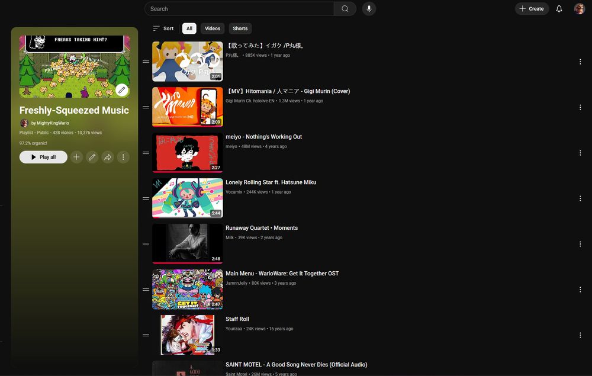Open Staff Roll fighter thumbnail
The height and width of the screenshot is (376, 592).
coord(187,335)
